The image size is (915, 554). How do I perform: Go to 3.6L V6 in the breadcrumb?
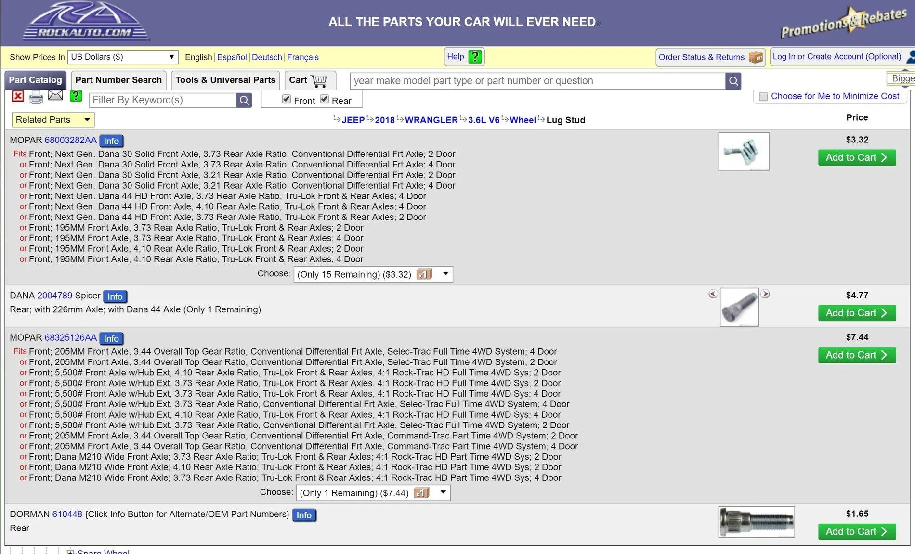click(x=484, y=120)
